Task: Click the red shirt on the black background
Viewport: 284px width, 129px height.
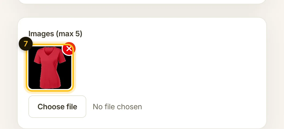Action: (x=50, y=68)
